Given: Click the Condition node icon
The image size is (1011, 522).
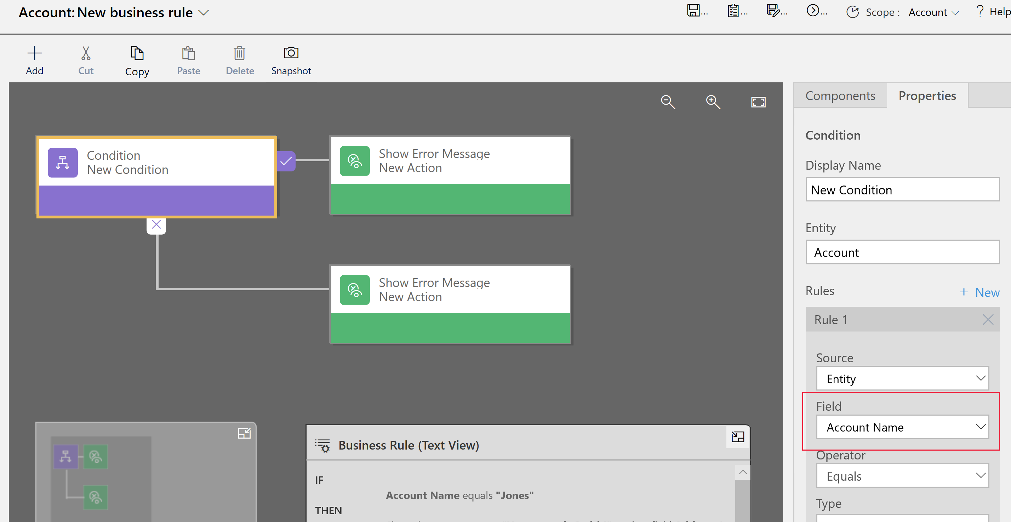Looking at the screenshot, I should point(63,163).
